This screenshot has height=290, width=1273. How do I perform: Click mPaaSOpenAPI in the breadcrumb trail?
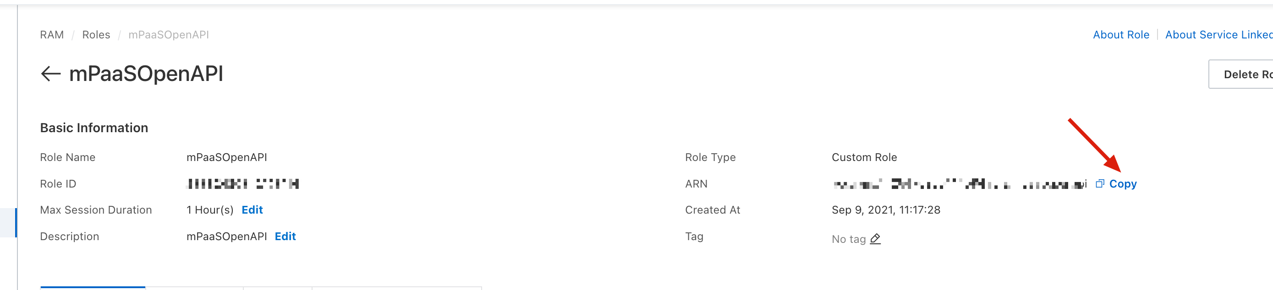[x=169, y=35]
